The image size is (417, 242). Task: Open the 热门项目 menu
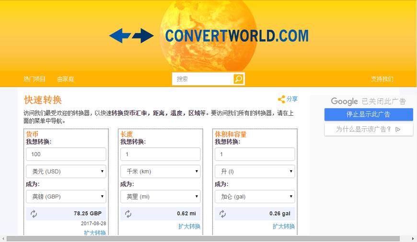[x=35, y=79]
